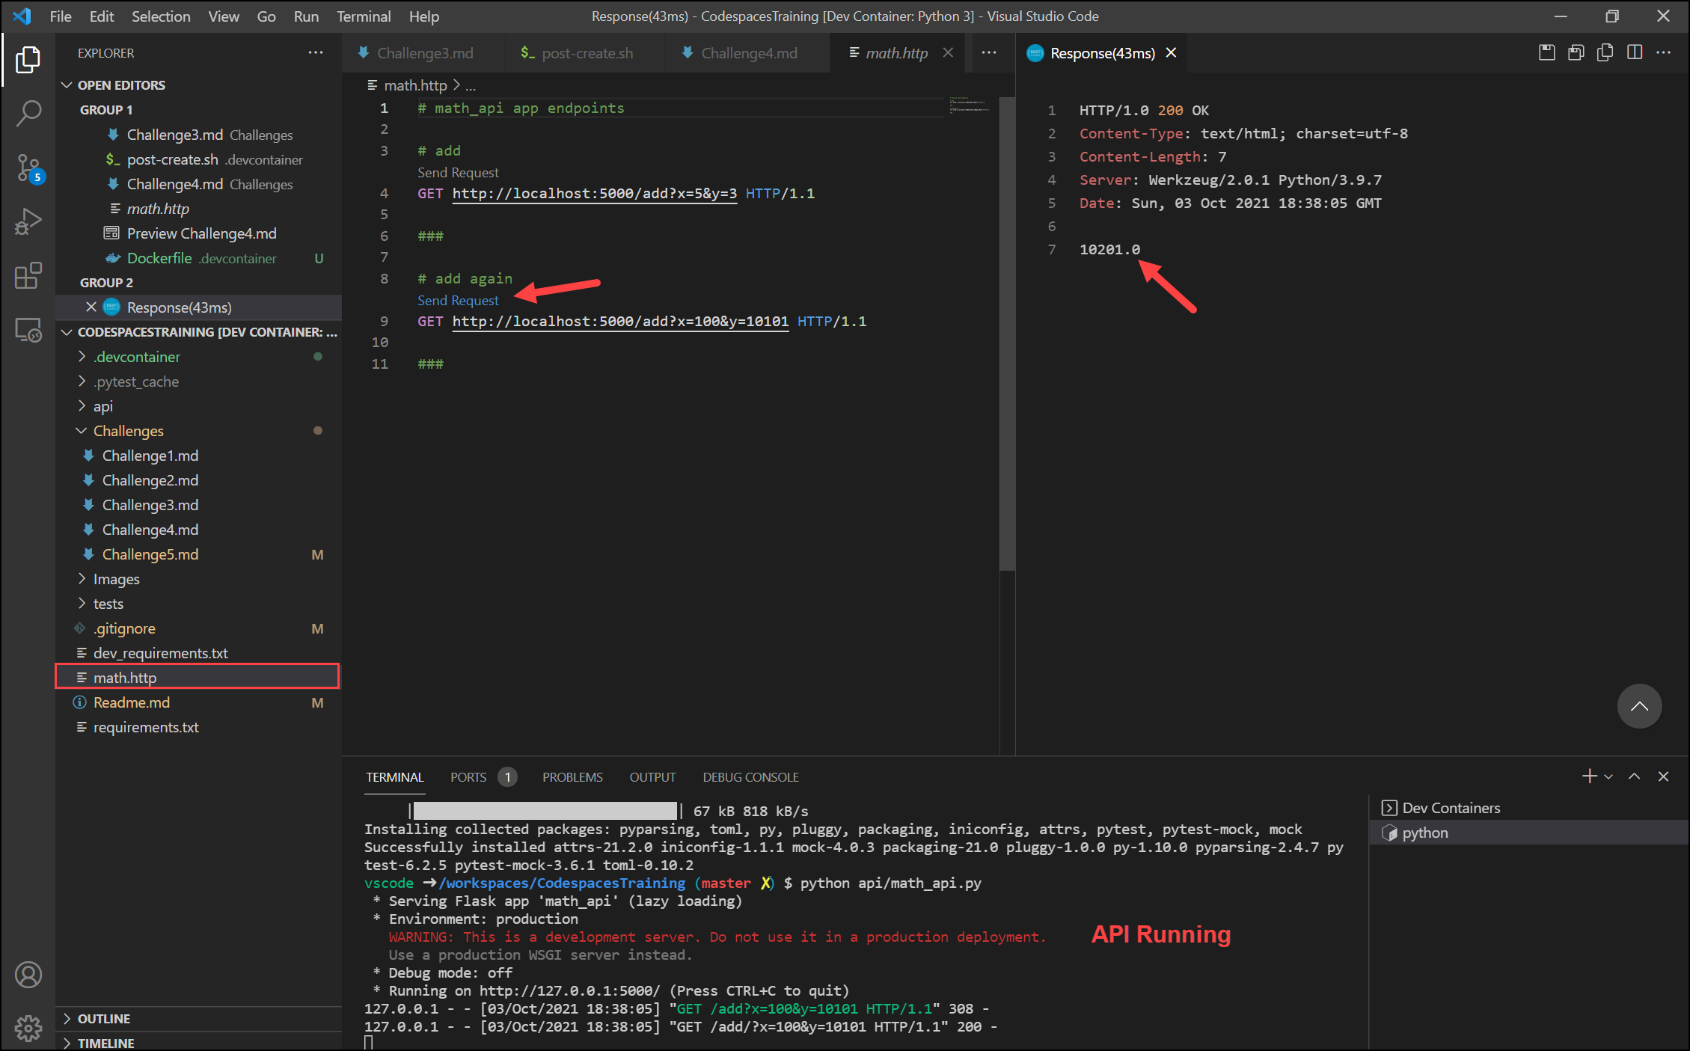Open the Run and Debug view
The width and height of the screenshot is (1690, 1051).
click(28, 222)
